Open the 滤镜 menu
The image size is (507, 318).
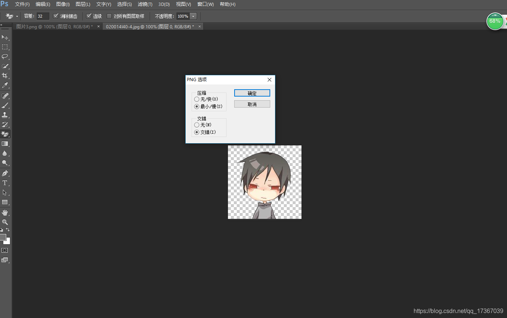click(144, 4)
